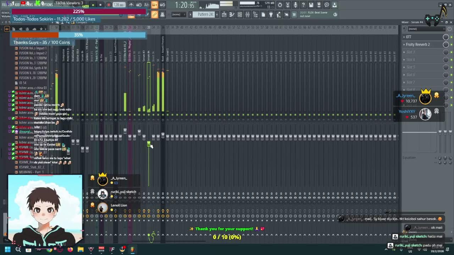Screen dimensions: 454x255
Task: Toggle the Slot 3 enable LED
Action: (x=451, y=52)
